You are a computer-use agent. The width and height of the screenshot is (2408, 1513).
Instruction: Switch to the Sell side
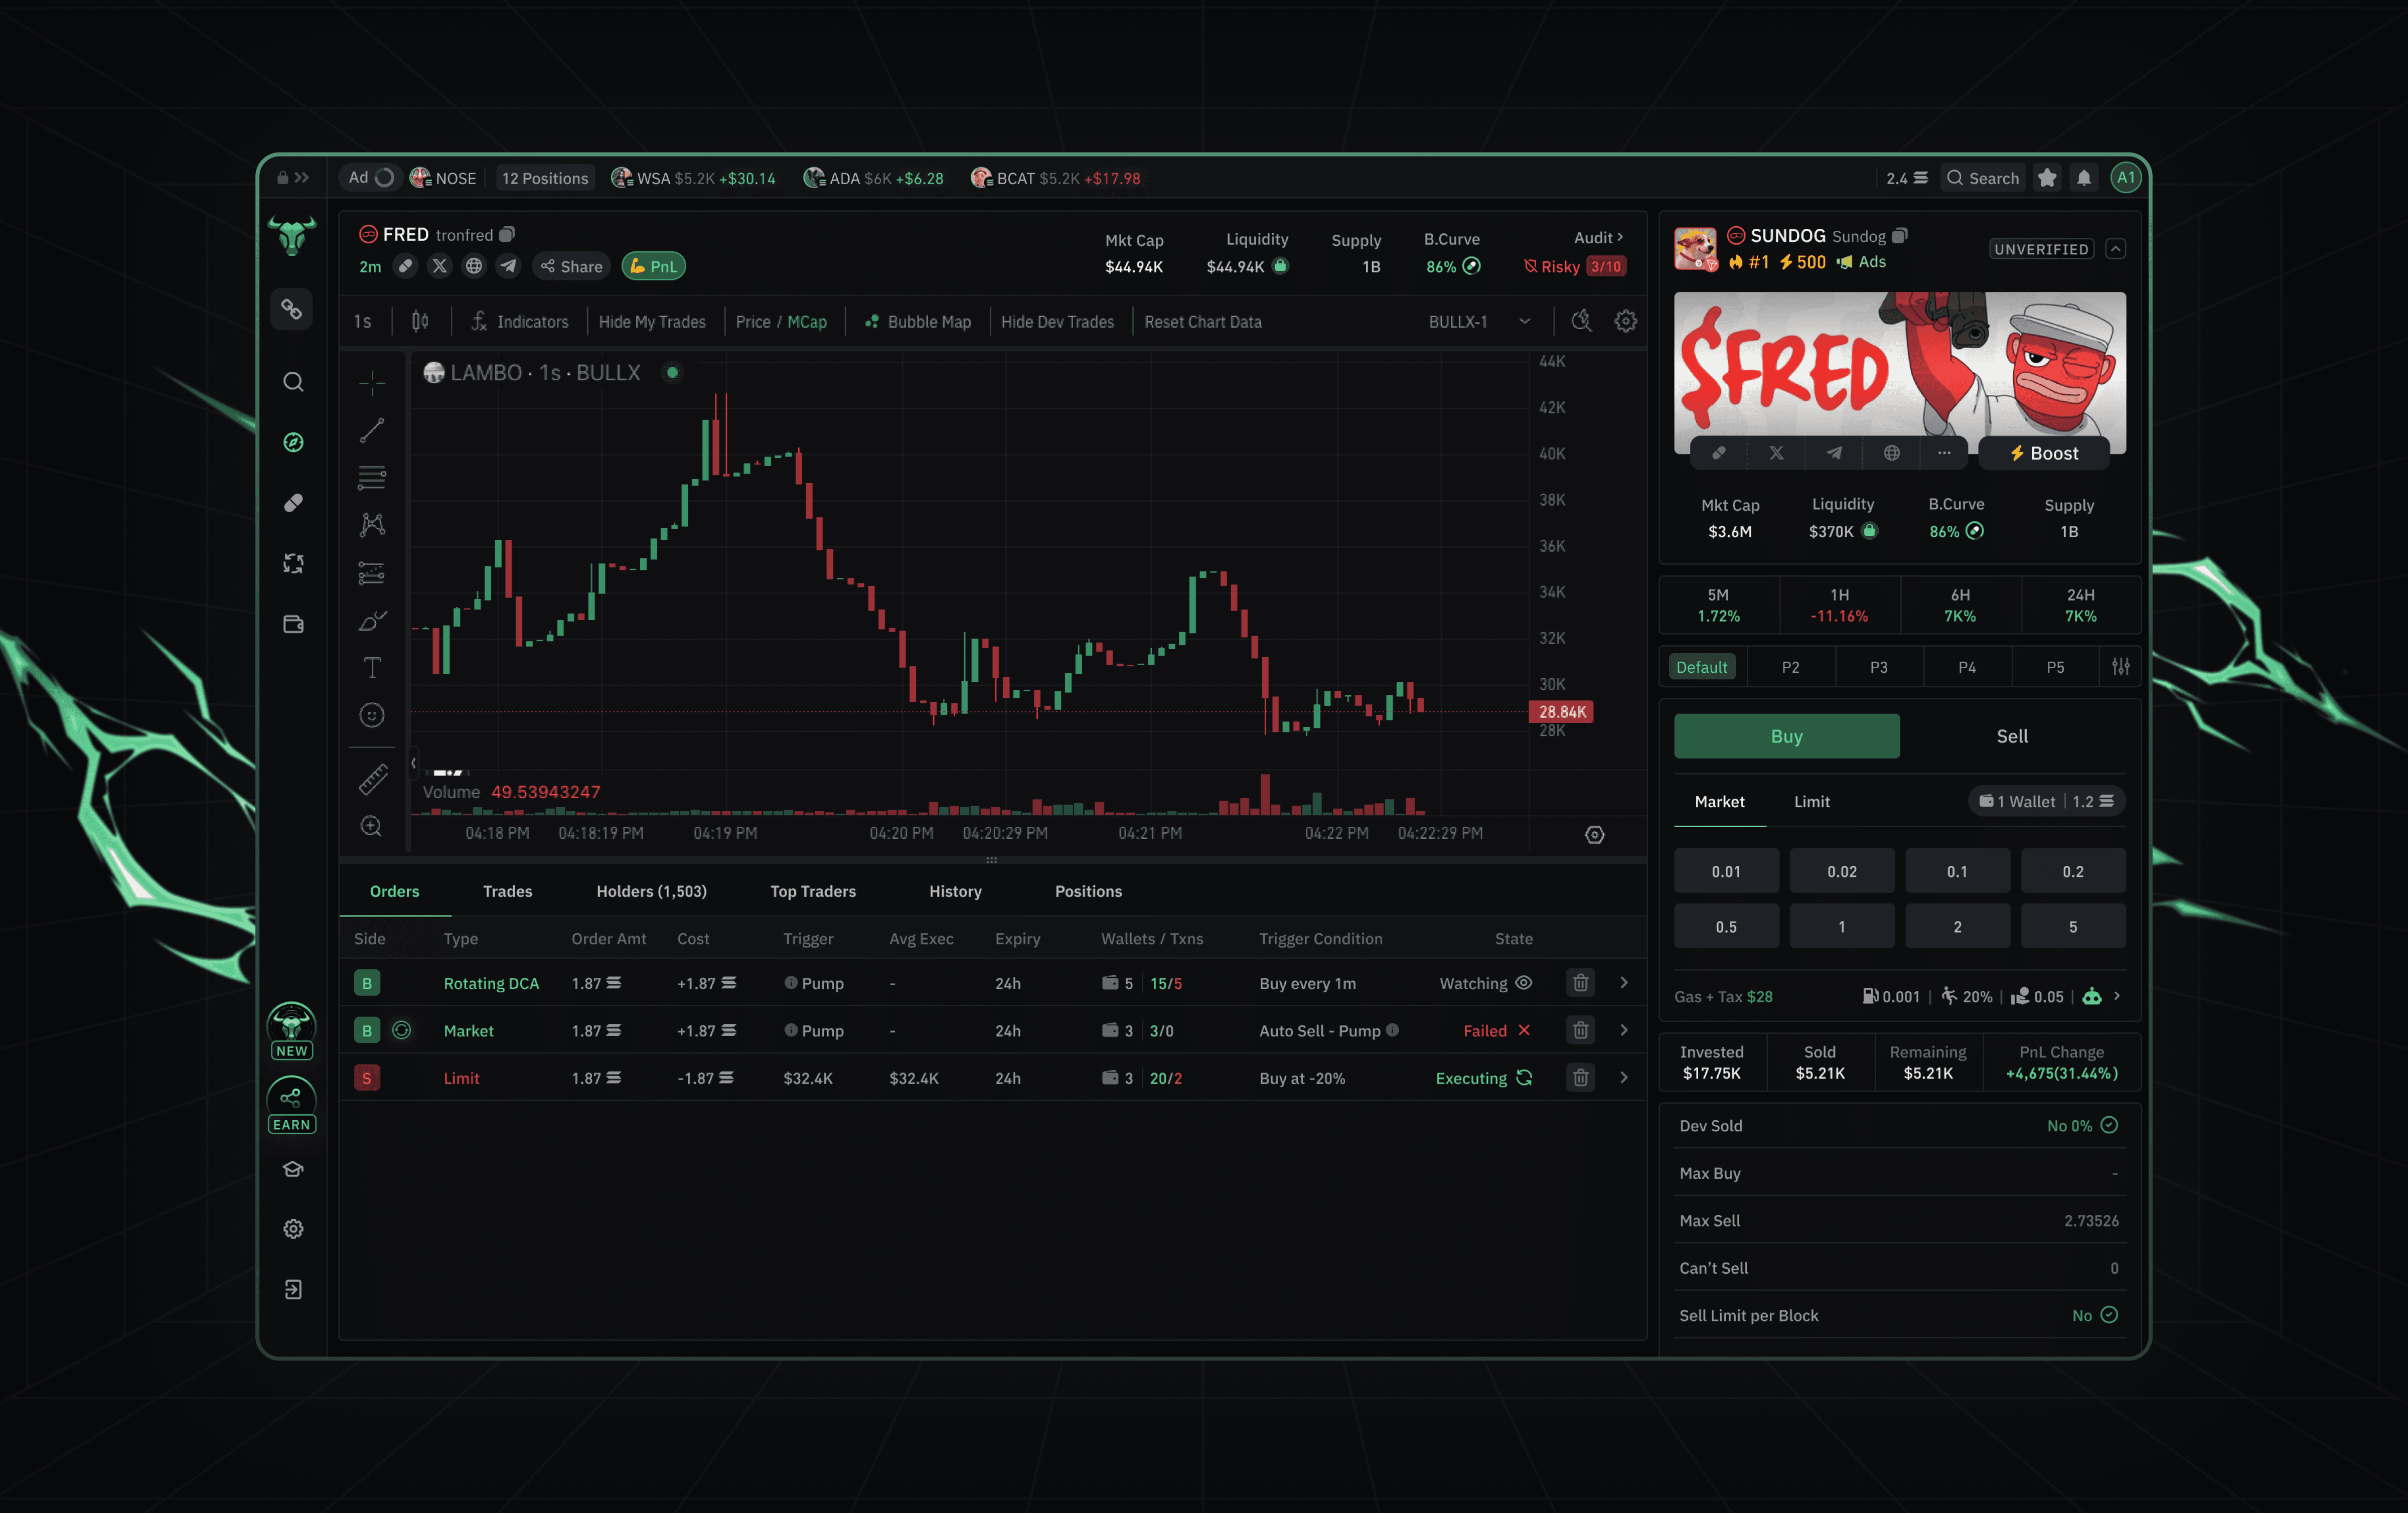pos(2012,736)
